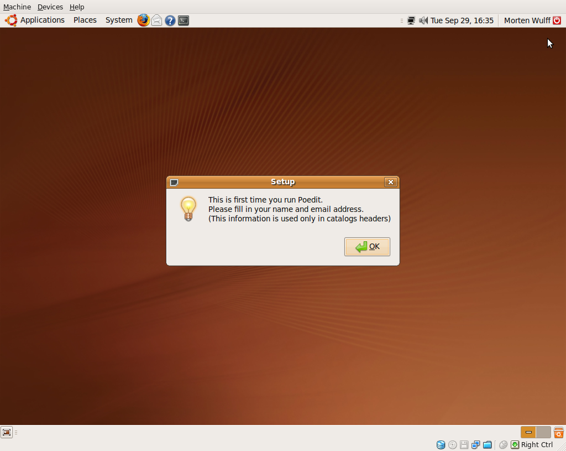566x451 pixels.
Task: Click the mouse integration indicator
Action: tap(503, 445)
